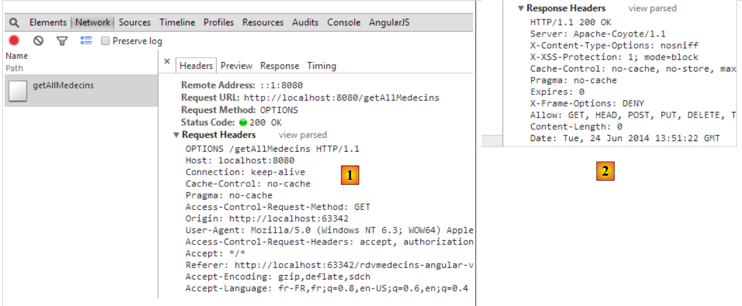This screenshot has width=742, height=306.
Task: Open the Sources panel tab
Action: point(134,23)
